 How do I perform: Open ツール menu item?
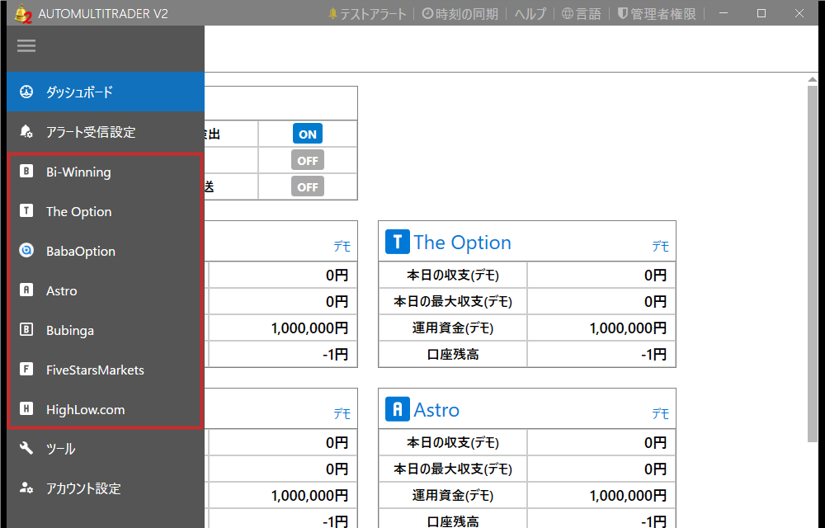coord(106,449)
